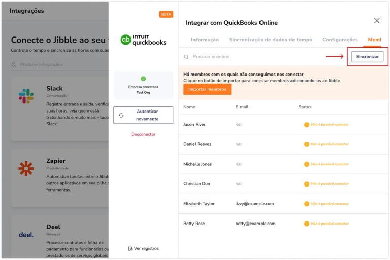Click the member search magnifier icon
Screen dimensions: 390x260
click(x=186, y=57)
